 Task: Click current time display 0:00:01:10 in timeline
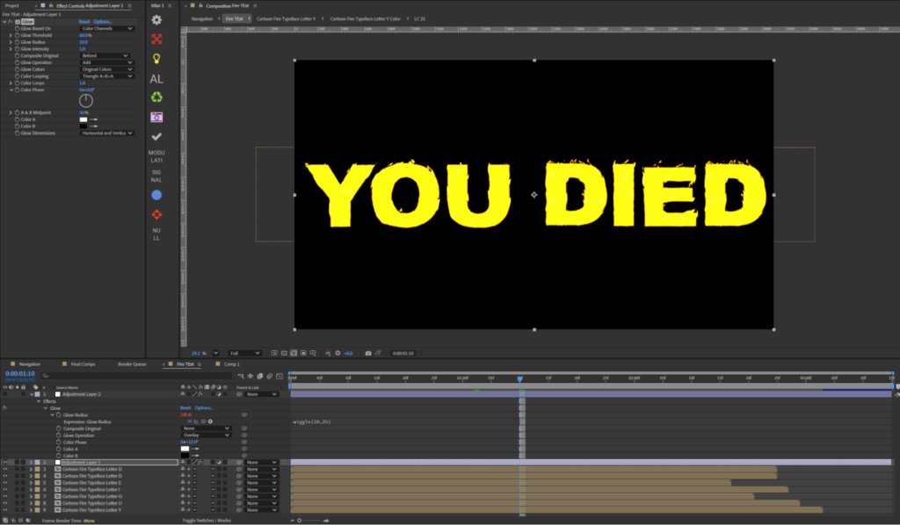click(x=20, y=373)
